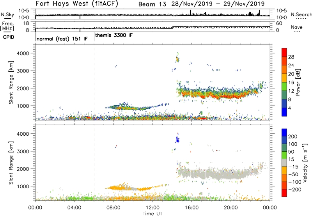Image resolution: width=312 pixels, height=216 pixels.
Task: Click the '4' tick on the power color bar
Action: pyautogui.click(x=290, y=108)
